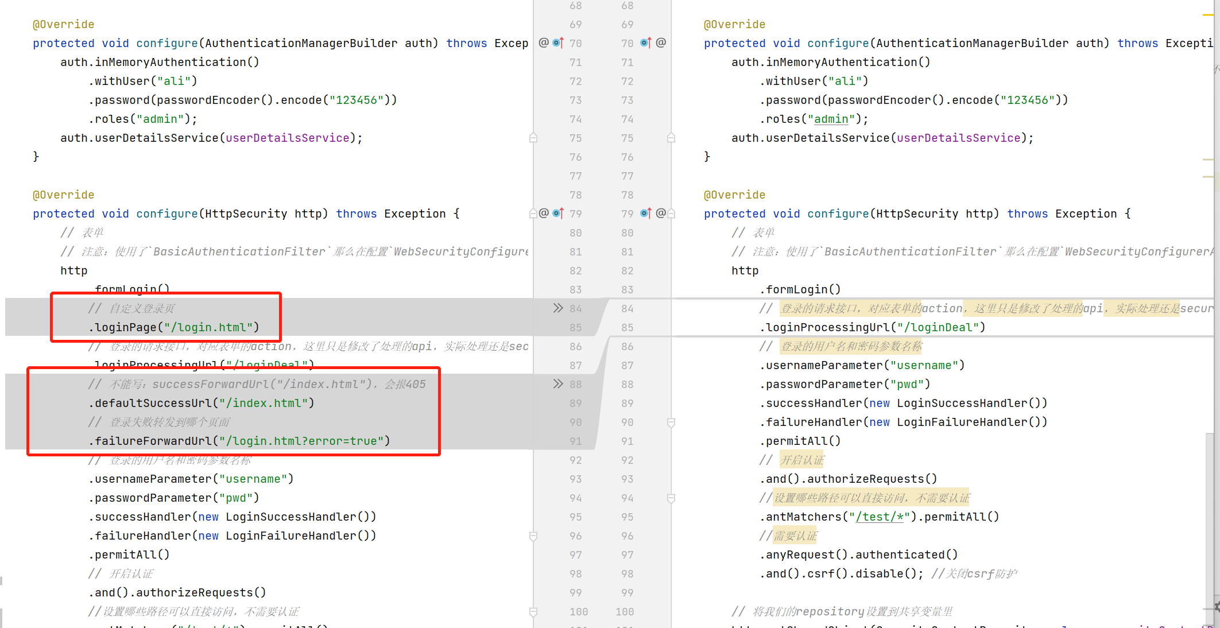Click .roles("admin"); in the right pane
The height and width of the screenshot is (628, 1220).
[x=814, y=119]
